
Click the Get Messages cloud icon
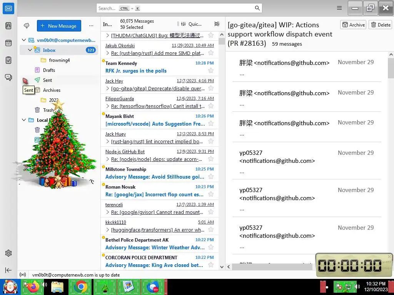[x=27, y=26]
